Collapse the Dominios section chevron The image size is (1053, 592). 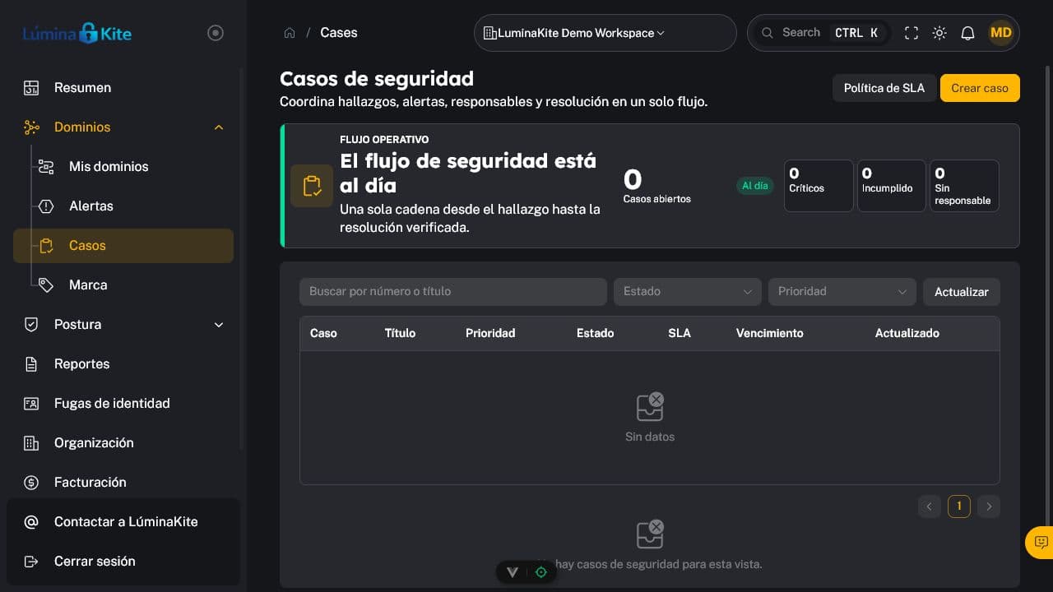[x=219, y=127]
